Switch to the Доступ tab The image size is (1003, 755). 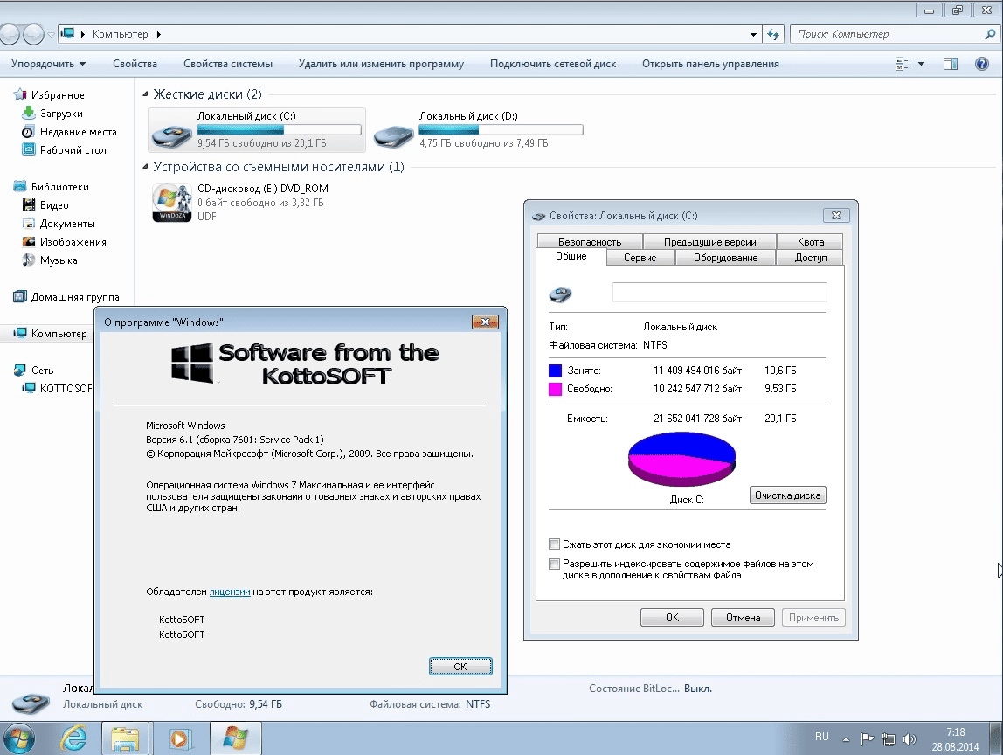coord(811,257)
